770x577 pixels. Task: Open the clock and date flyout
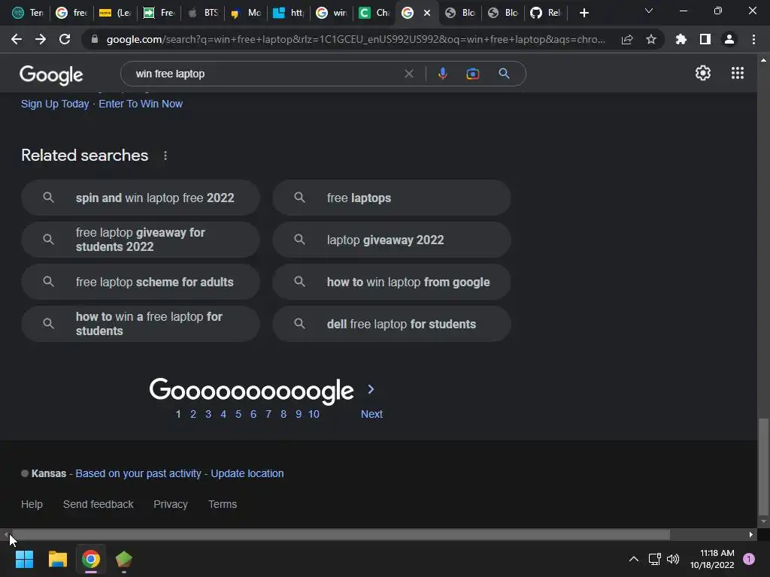(712, 559)
